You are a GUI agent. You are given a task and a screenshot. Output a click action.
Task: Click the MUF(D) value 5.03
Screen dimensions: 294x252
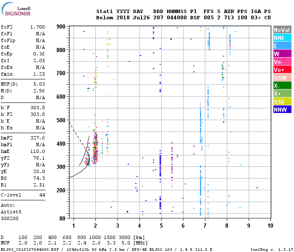pyautogui.click(x=39, y=84)
